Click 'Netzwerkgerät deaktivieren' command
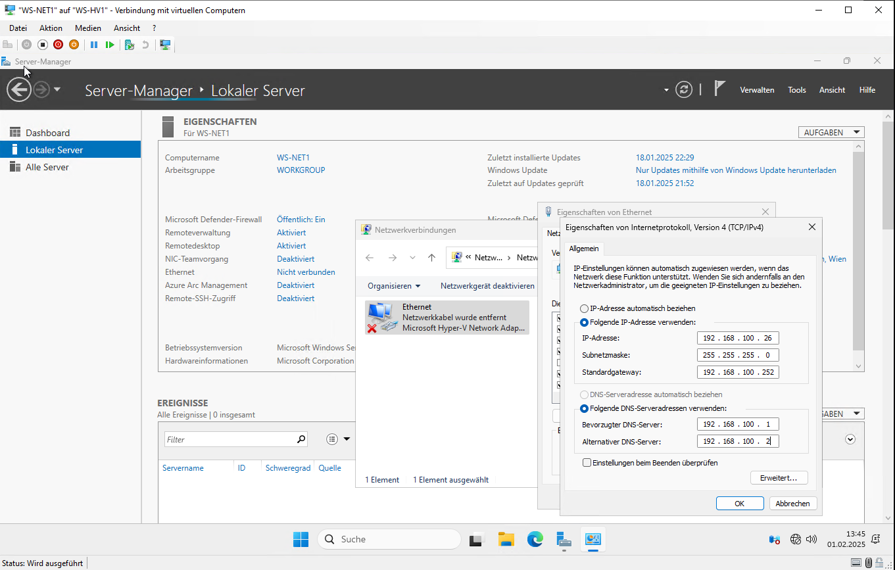 [487, 286]
